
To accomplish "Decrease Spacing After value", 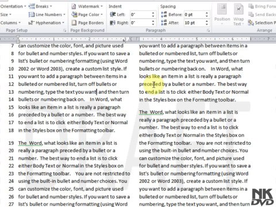I will 206,24.
